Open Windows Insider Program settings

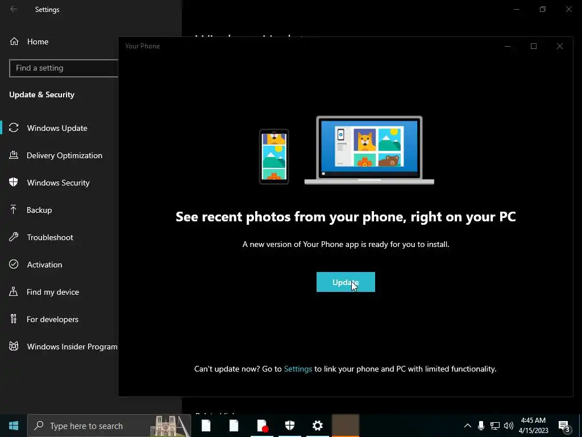pos(72,347)
